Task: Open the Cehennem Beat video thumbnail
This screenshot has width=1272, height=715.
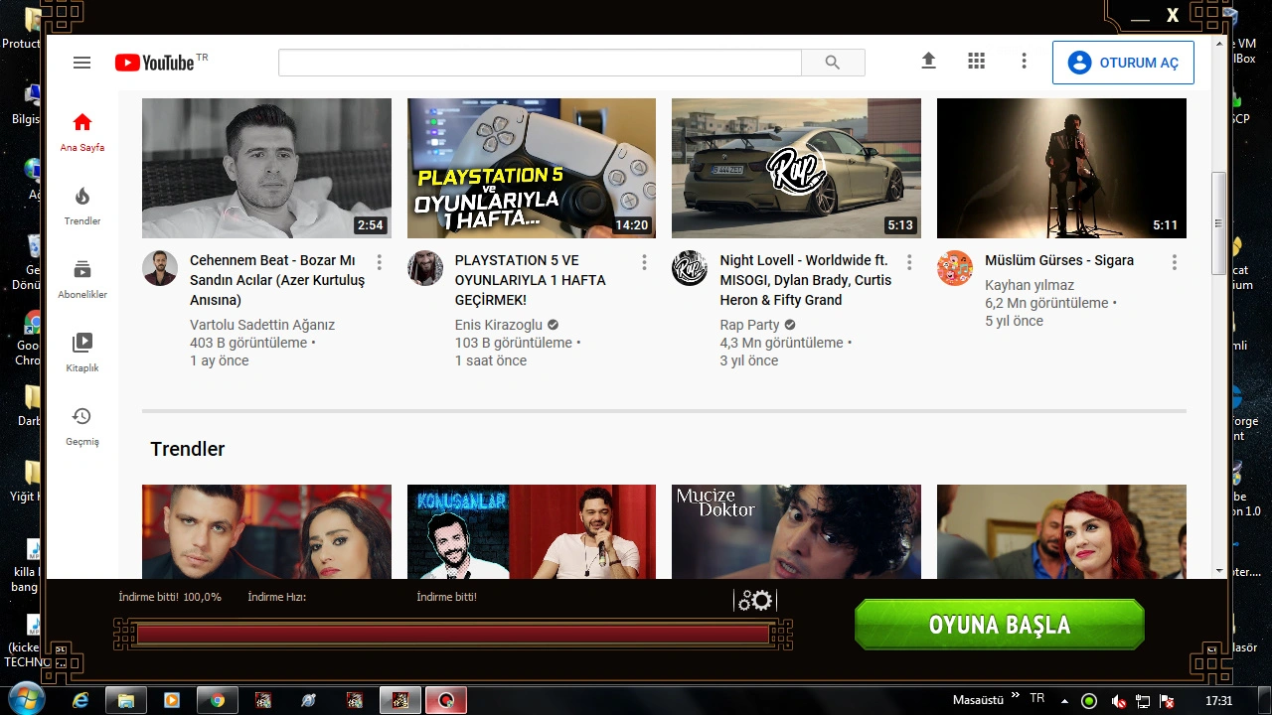Action: tap(266, 168)
